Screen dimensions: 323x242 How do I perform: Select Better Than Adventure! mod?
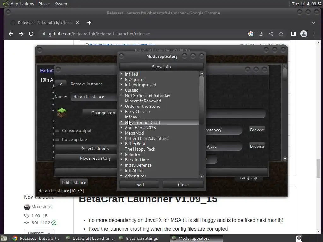147,139
